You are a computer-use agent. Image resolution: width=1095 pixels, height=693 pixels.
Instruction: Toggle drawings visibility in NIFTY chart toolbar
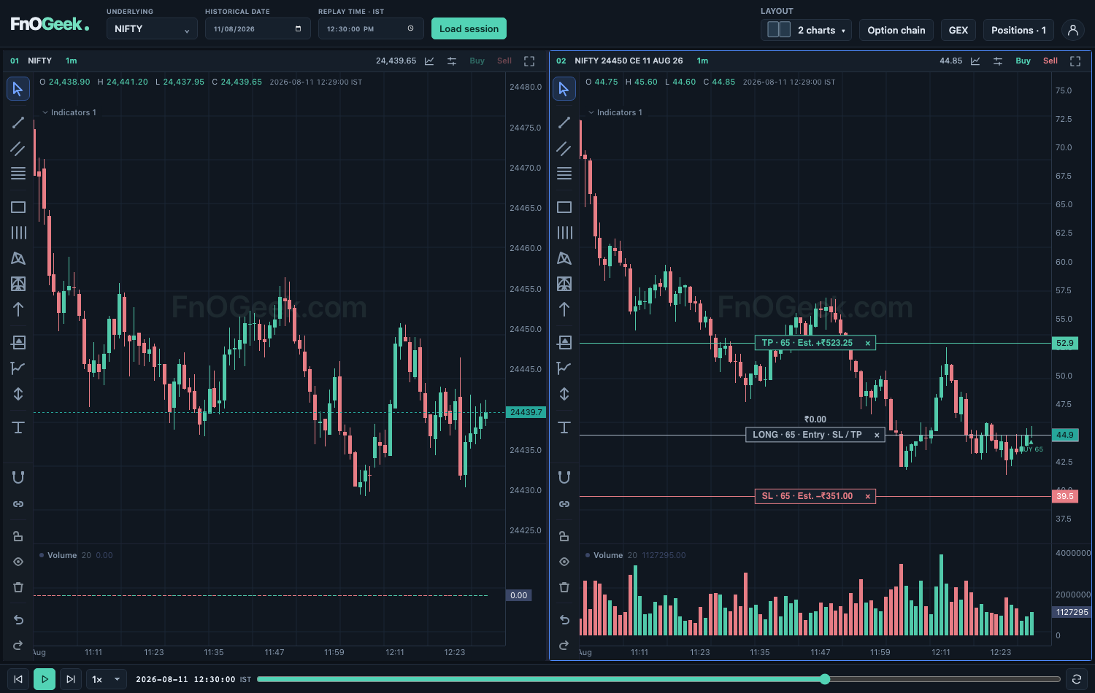18,562
